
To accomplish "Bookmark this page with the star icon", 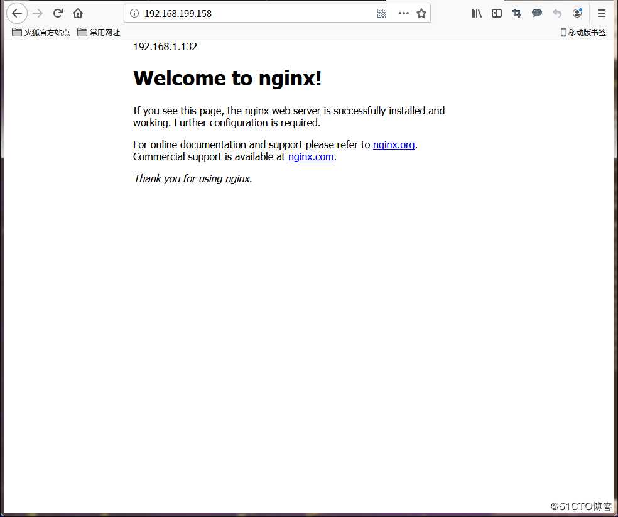I will point(421,13).
